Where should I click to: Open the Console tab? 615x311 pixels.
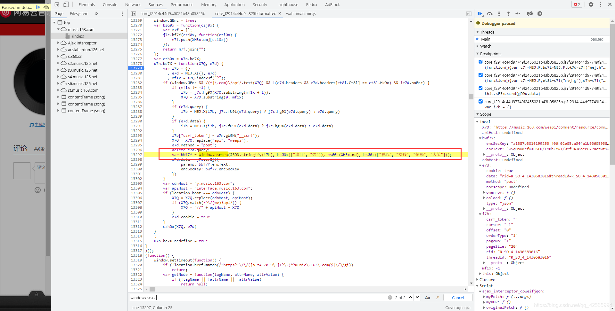click(x=110, y=4)
